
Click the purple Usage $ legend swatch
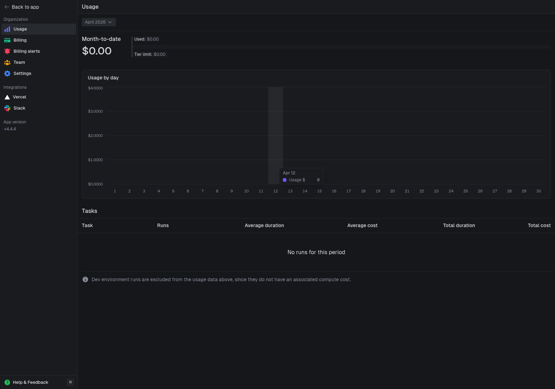coord(285,180)
